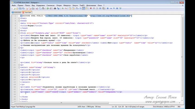195x109 pixels.
Task: Start macro recording with red dot icon
Action: tap(91, 8)
